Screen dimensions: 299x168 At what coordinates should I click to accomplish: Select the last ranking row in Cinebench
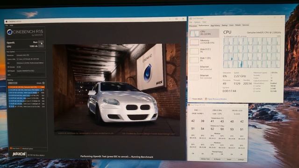tap(26, 107)
